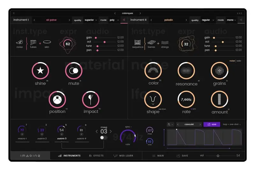Image resolution: width=255 pixels, height=170 pixels.
Task: Previous instrument II preset before paladin
Action: tap(151, 20)
